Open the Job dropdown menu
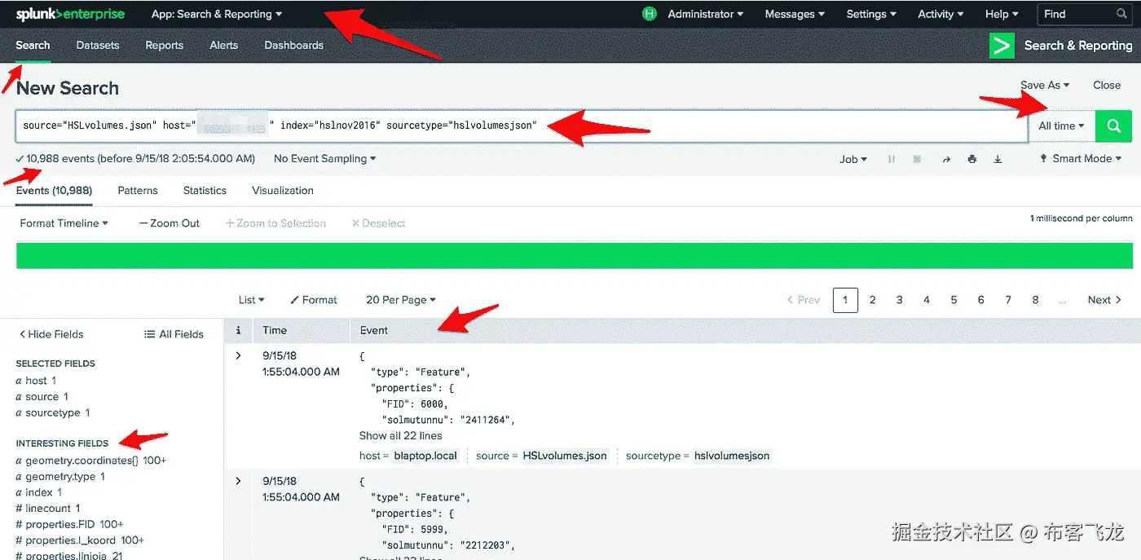 pos(853,159)
